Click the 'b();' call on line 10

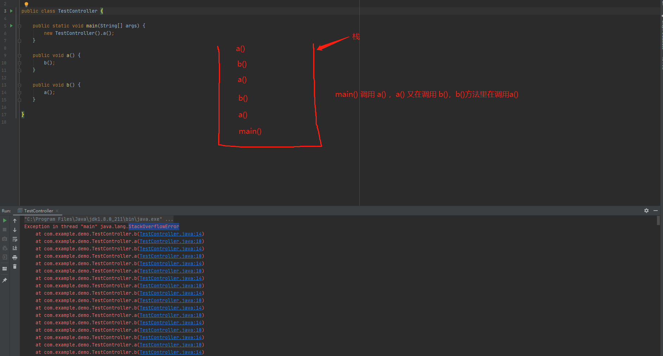coord(49,63)
